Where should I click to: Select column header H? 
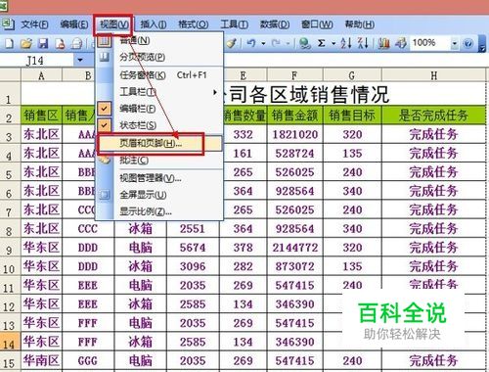[433, 75]
